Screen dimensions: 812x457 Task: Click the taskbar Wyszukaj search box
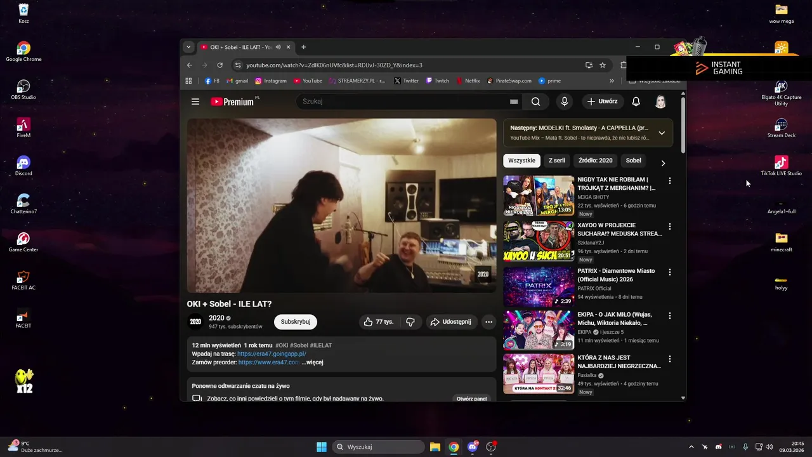coord(379,447)
